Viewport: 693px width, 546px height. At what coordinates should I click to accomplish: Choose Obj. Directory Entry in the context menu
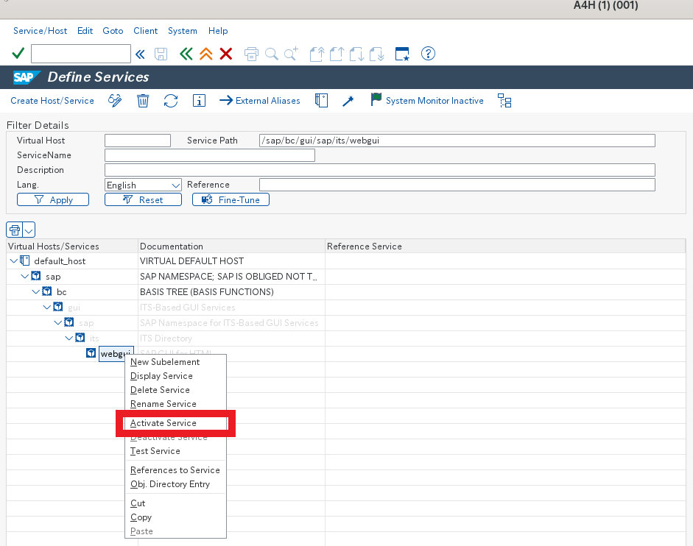pyautogui.click(x=175, y=484)
